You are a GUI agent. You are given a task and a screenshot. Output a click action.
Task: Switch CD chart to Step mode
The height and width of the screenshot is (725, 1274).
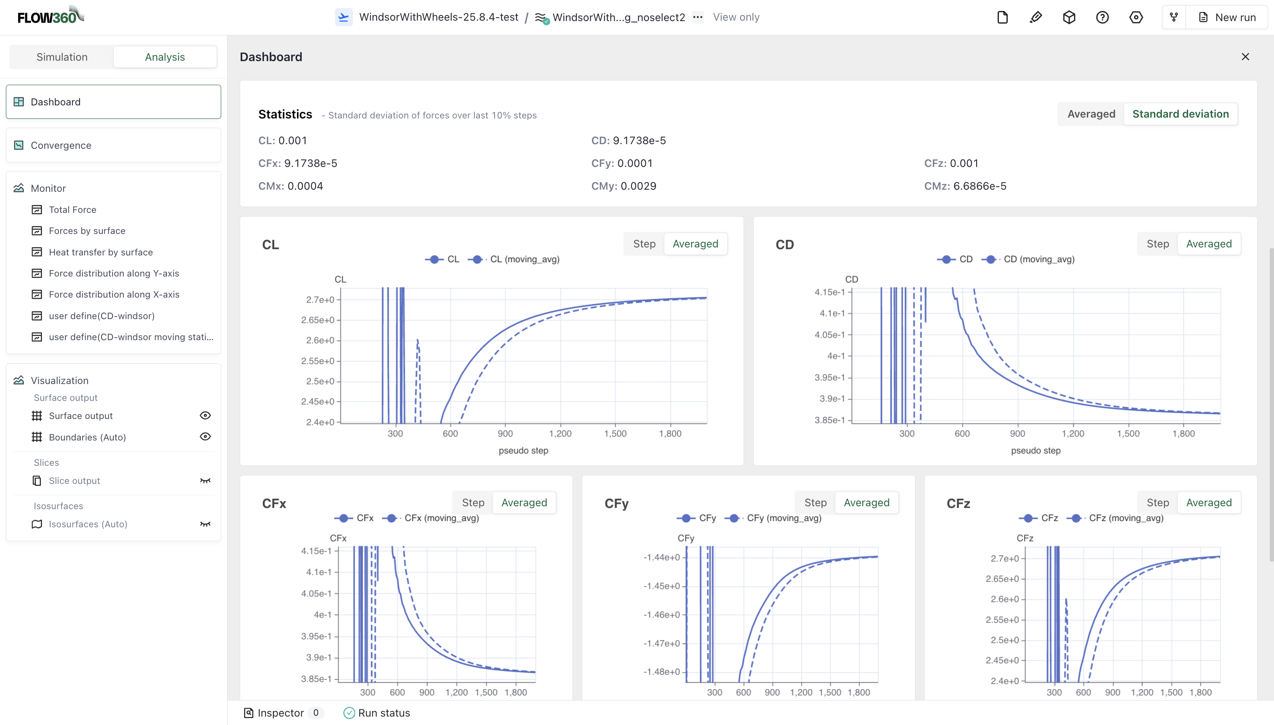[x=1158, y=244]
